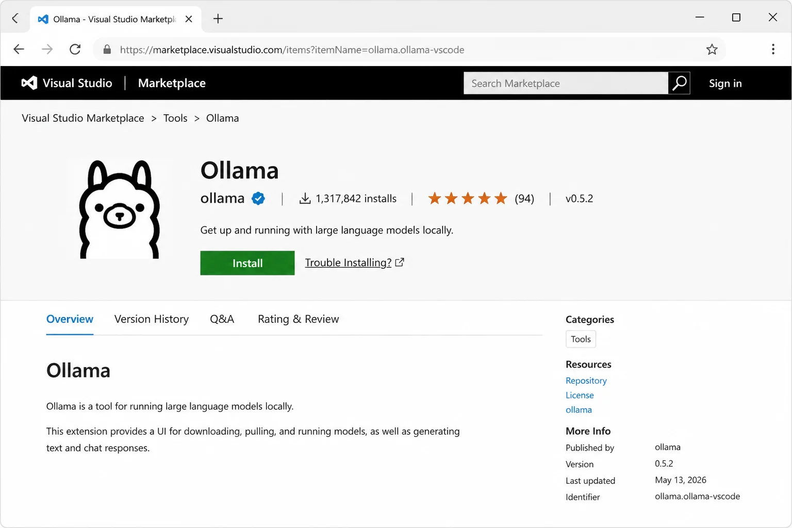Viewport: 792px width, 528px height.
Task: Open the Tools breadcrumb
Action: point(175,118)
